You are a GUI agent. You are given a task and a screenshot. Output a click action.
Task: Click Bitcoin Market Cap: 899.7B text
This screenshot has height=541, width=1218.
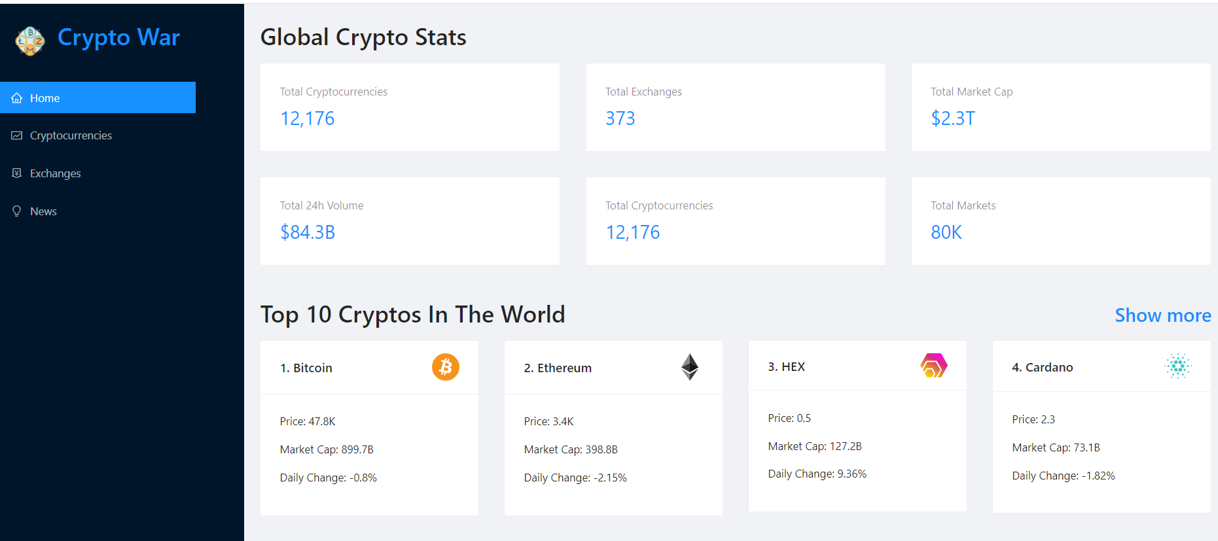coord(327,449)
